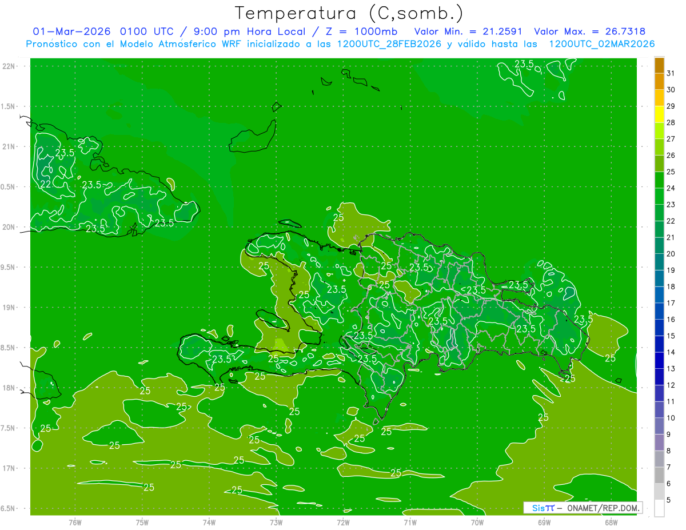Click the 74W longitude axis label
This screenshot has height=530, width=686.
pos(209,523)
